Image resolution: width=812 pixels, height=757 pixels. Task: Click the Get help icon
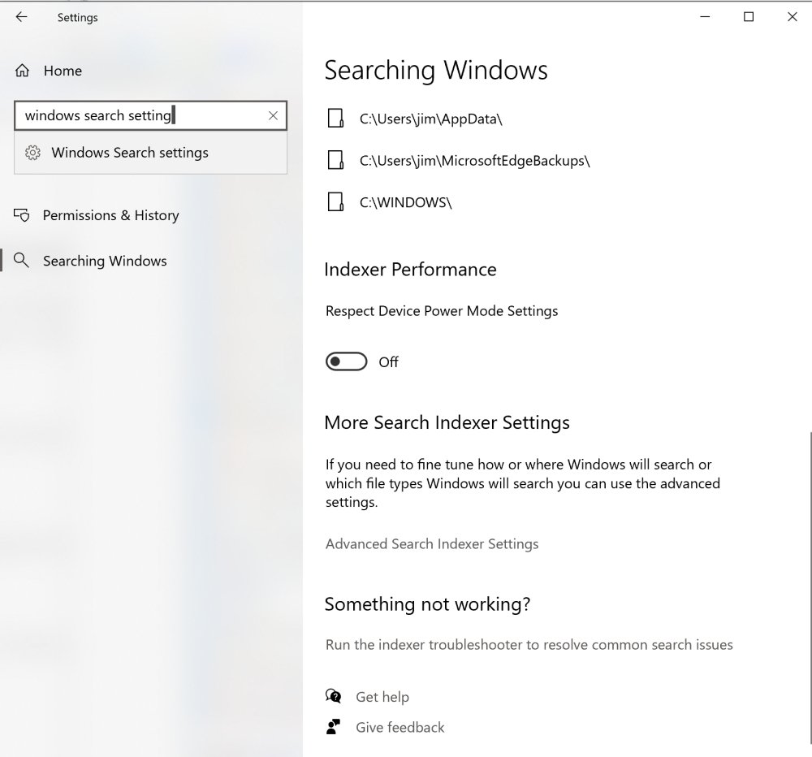pyautogui.click(x=334, y=696)
